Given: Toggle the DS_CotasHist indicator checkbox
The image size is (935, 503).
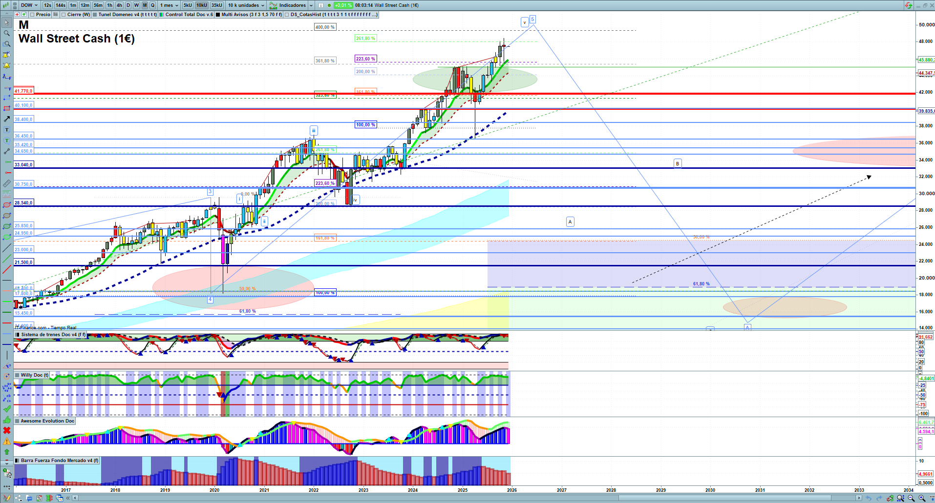Looking at the screenshot, I should (287, 15).
